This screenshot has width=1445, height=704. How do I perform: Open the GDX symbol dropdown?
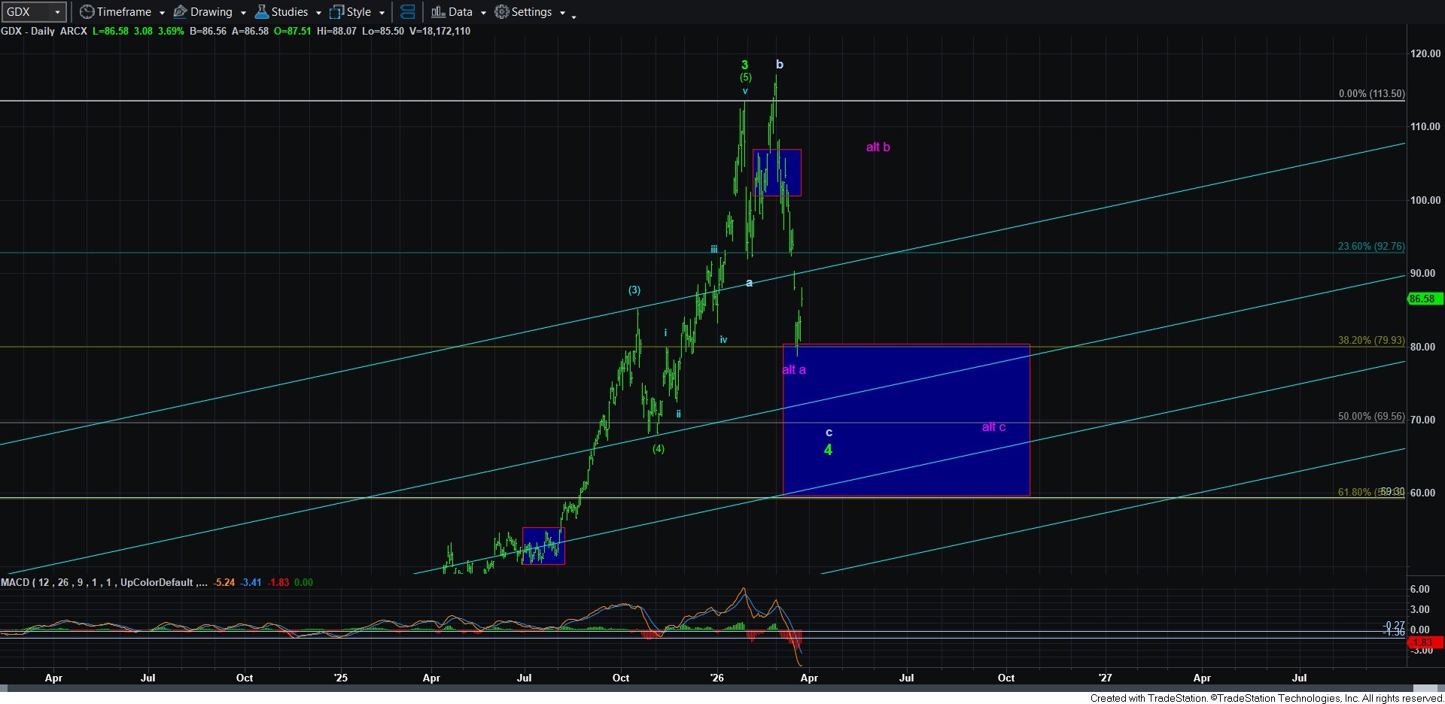tap(57, 12)
